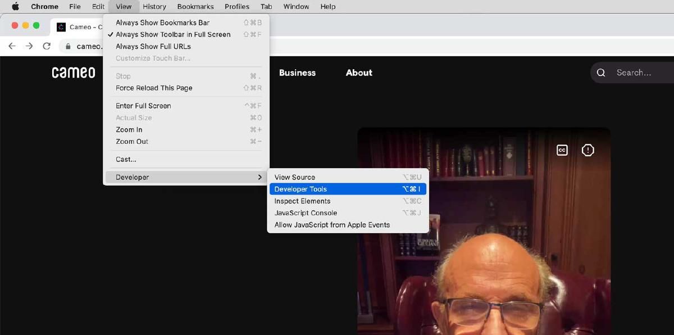
Task: Uncheck Always Show Toolbar in Full Screen
Action: click(x=186, y=34)
